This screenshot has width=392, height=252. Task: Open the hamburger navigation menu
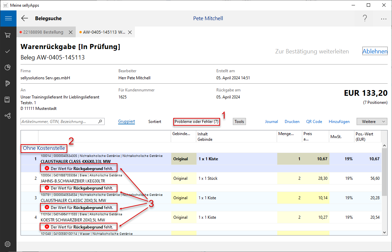coord(8,18)
